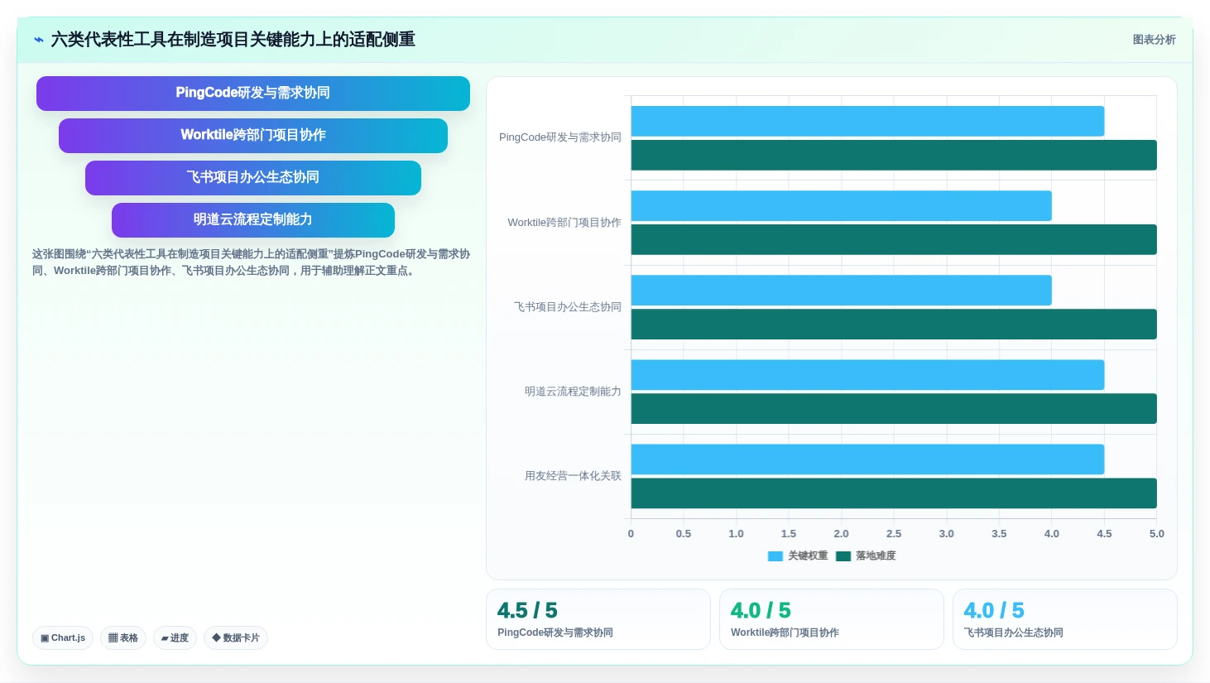Image resolution: width=1210 pixels, height=683 pixels.
Task: Click the x-axis tick value 3.5
Action: (999, 534)
